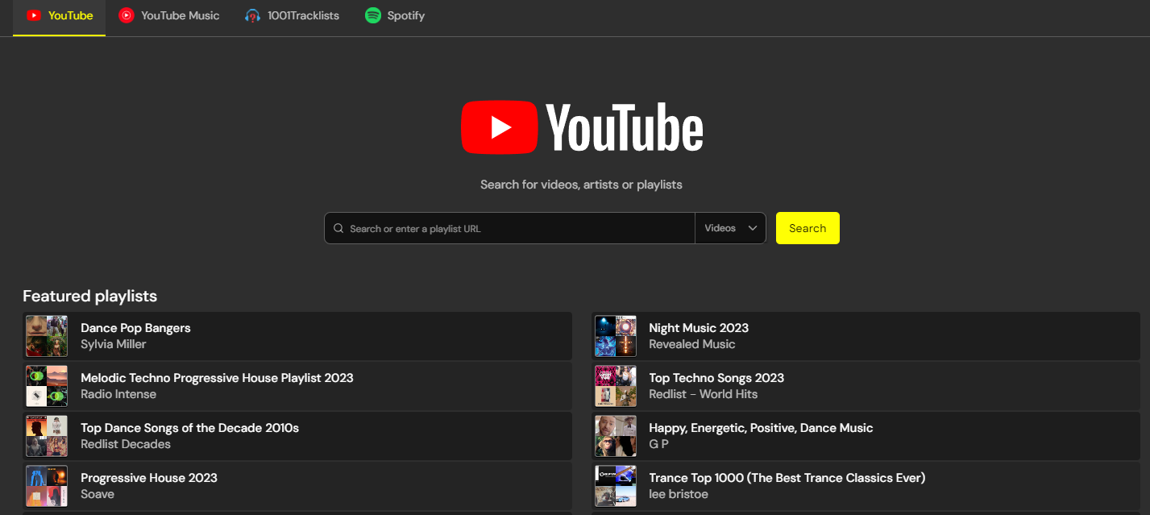Click the 1001Tracklists headphones icon
This screenshot has height=515, width=1150.
pos(253,15)
